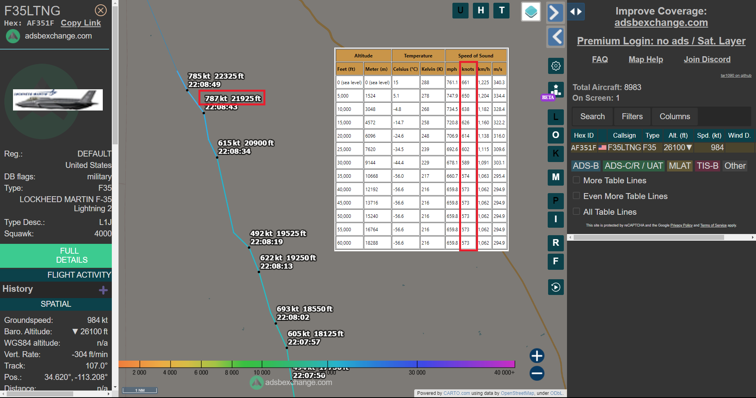Click the M map option button
The width and height of the screenshot is (756, 398).
pyautogui.click(x=556, y=177)
